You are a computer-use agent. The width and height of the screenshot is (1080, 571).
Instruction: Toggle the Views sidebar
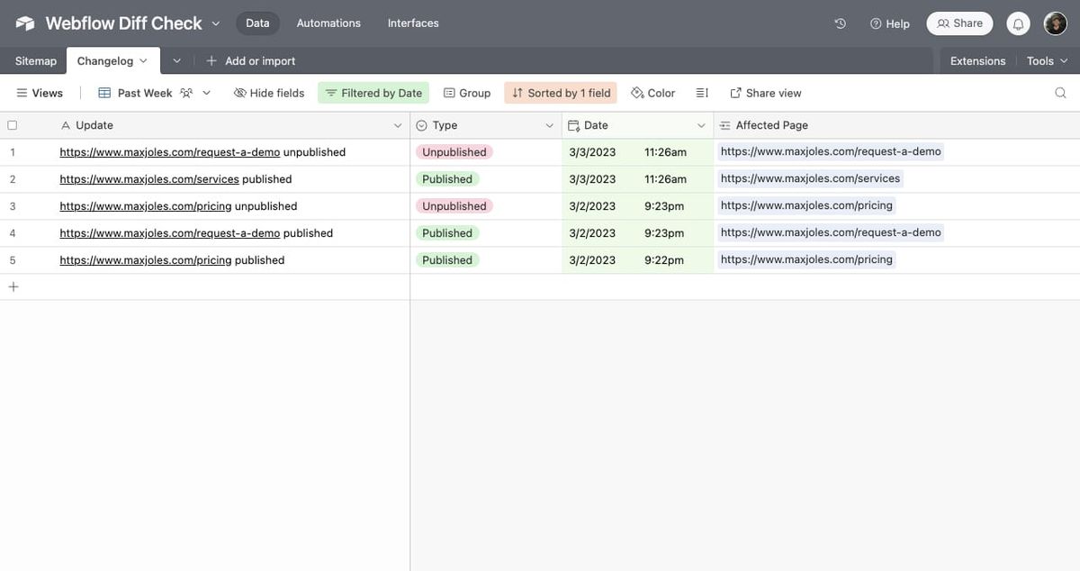tap(40, 93)
